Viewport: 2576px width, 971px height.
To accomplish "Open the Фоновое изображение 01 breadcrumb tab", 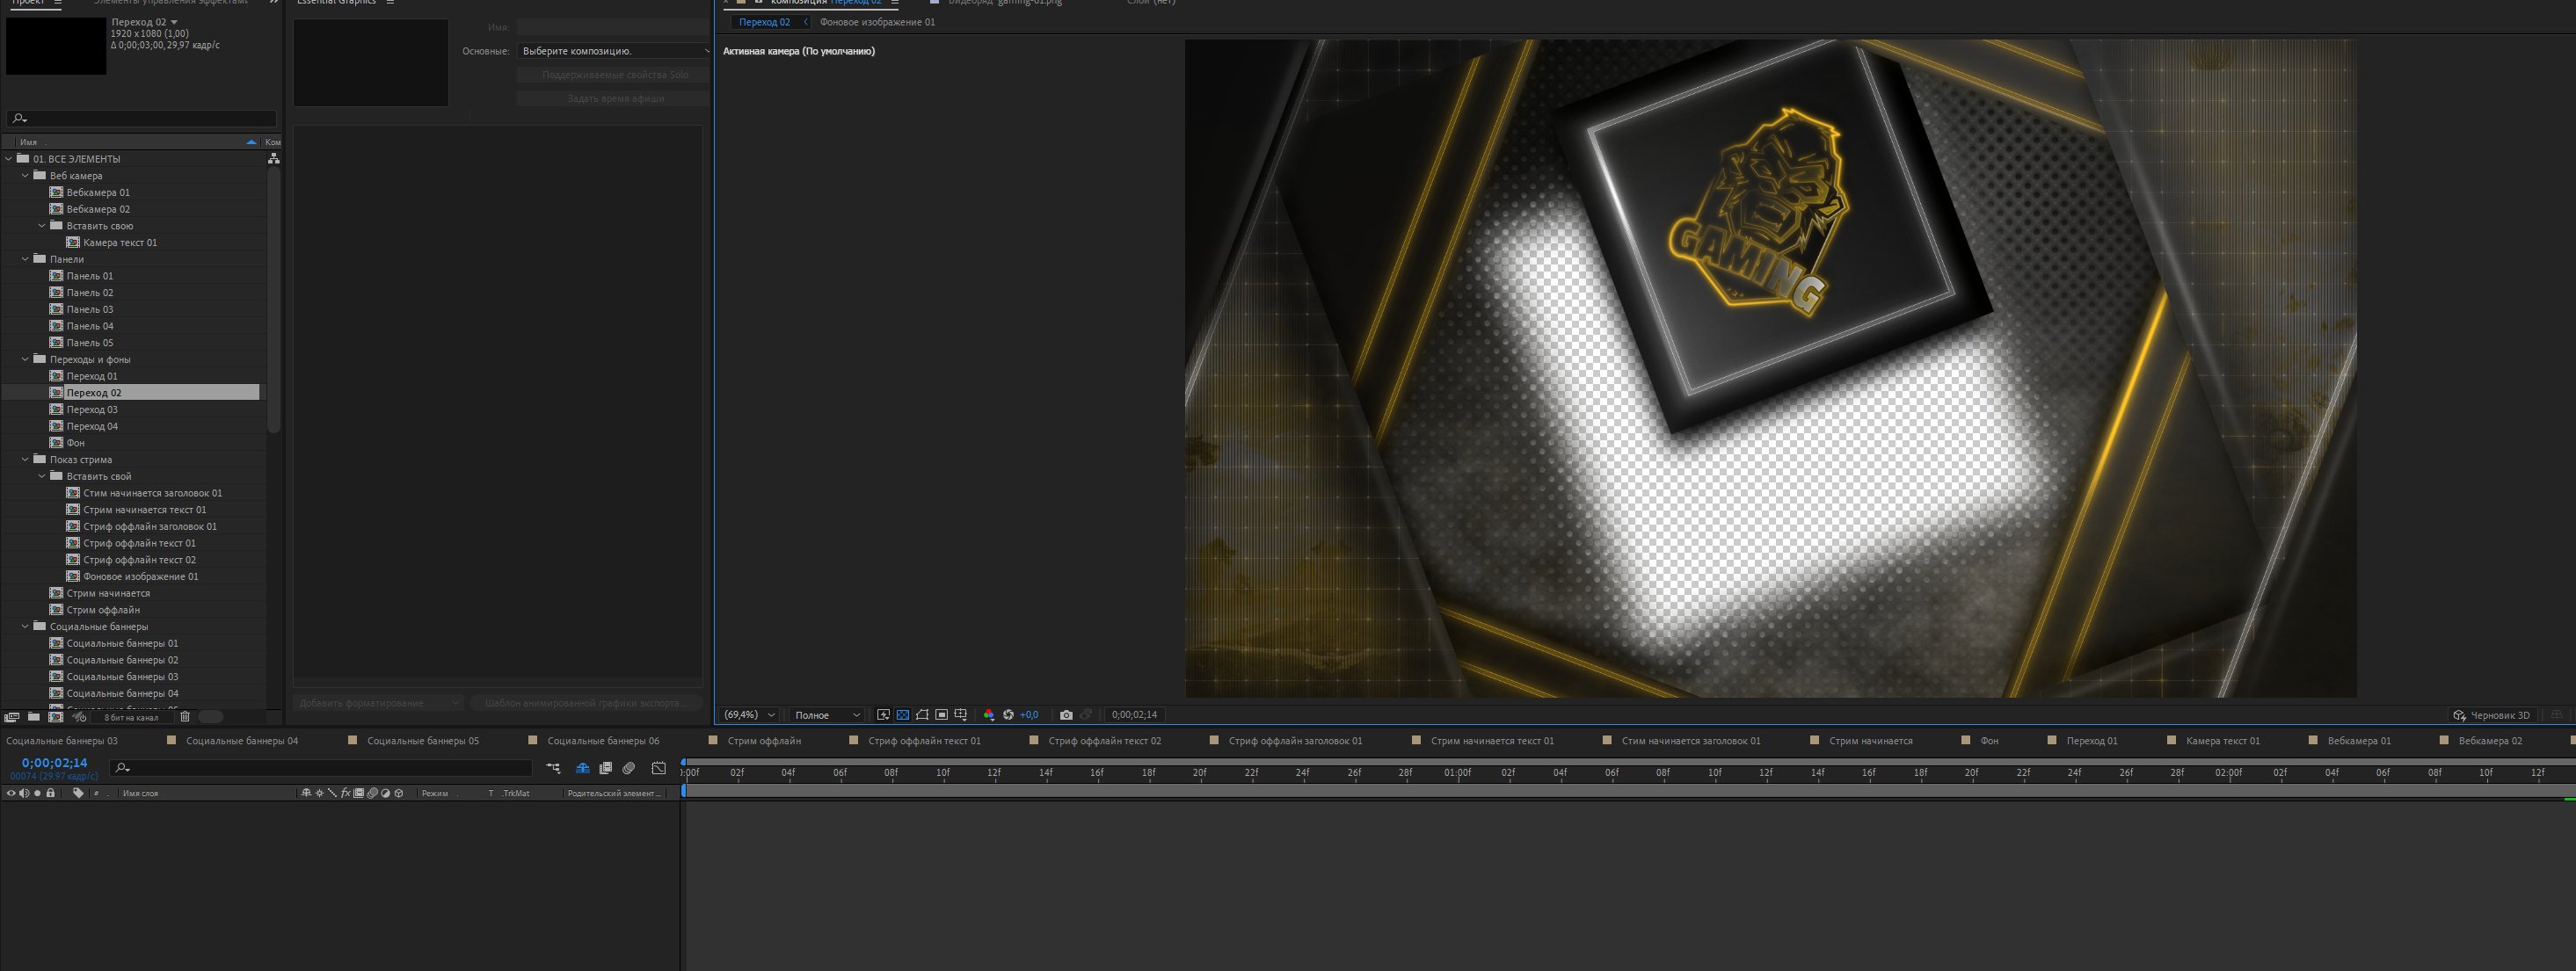I will pos(877,22).
